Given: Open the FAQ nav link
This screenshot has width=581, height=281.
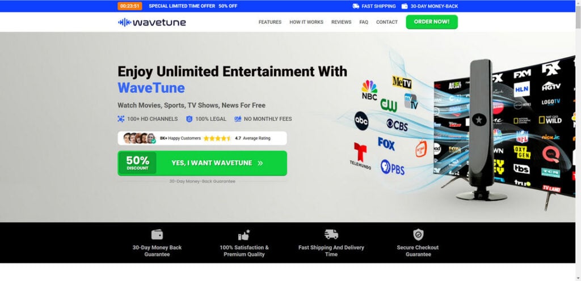Looking at the screenshot, I should coord(364,22).
